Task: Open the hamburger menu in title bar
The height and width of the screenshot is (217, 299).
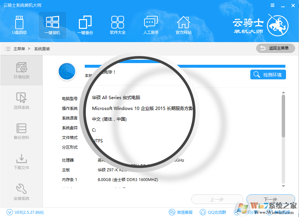Action: 272,5
